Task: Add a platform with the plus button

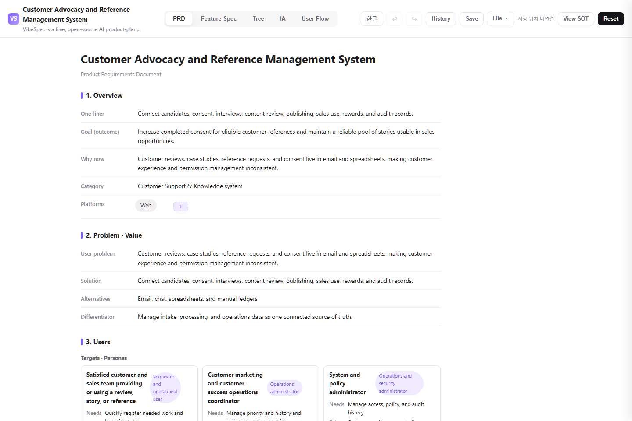Action: [181, 207]
